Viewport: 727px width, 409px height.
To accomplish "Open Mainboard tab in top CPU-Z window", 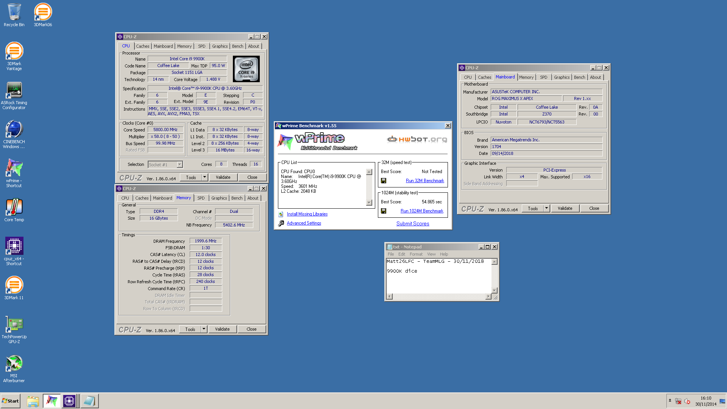I will pyautogui.click(x=163, y=46).
